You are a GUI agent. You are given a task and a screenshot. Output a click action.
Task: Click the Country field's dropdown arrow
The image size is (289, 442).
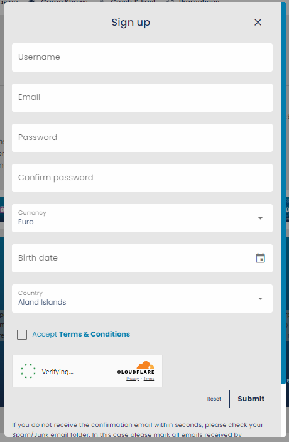pyautogui.click(x=260, y=298)
